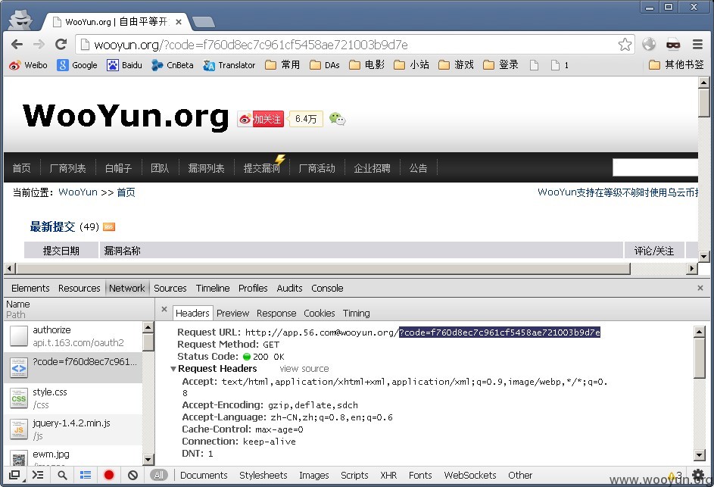
Task: Close the DevTools panel
Action: tap(700, 288)
